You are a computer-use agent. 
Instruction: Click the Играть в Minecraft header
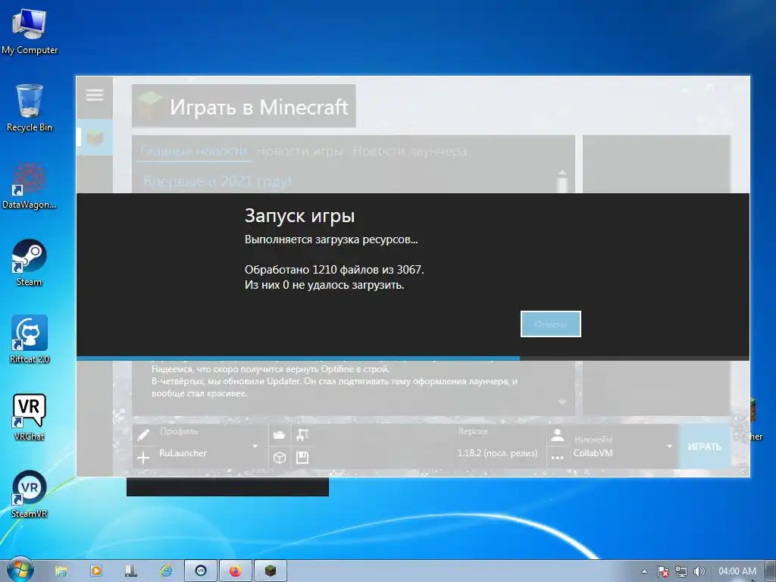click(244, 106)
